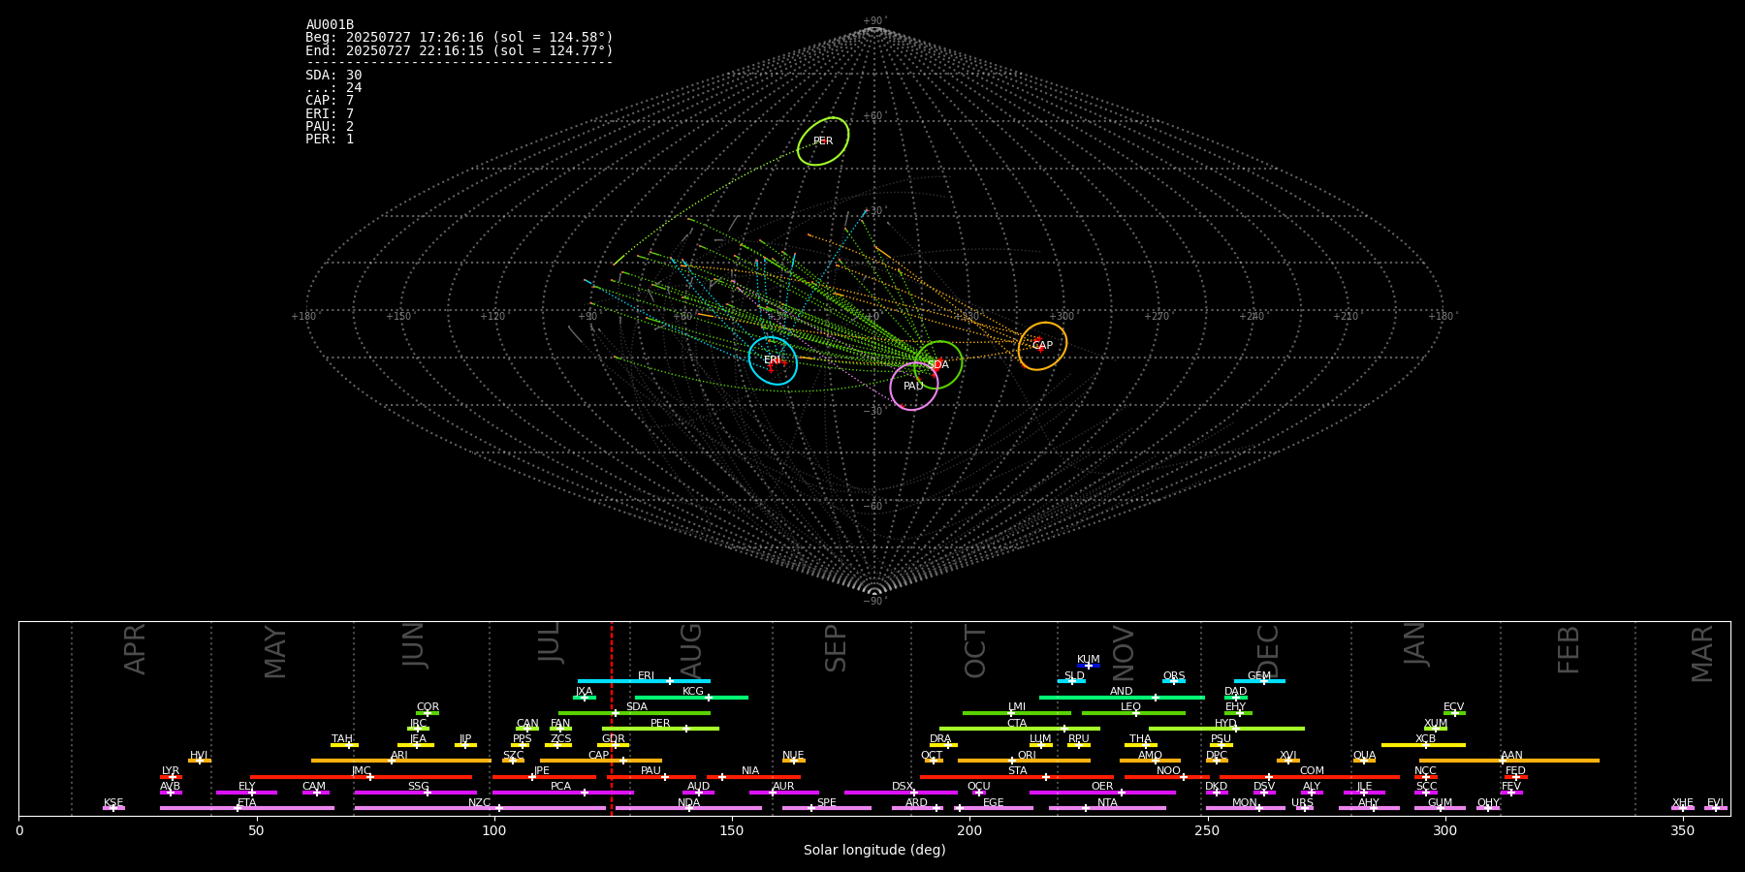Click the ECV shower label
This screenshot has height=872, width=1745.
(1454, 707)
